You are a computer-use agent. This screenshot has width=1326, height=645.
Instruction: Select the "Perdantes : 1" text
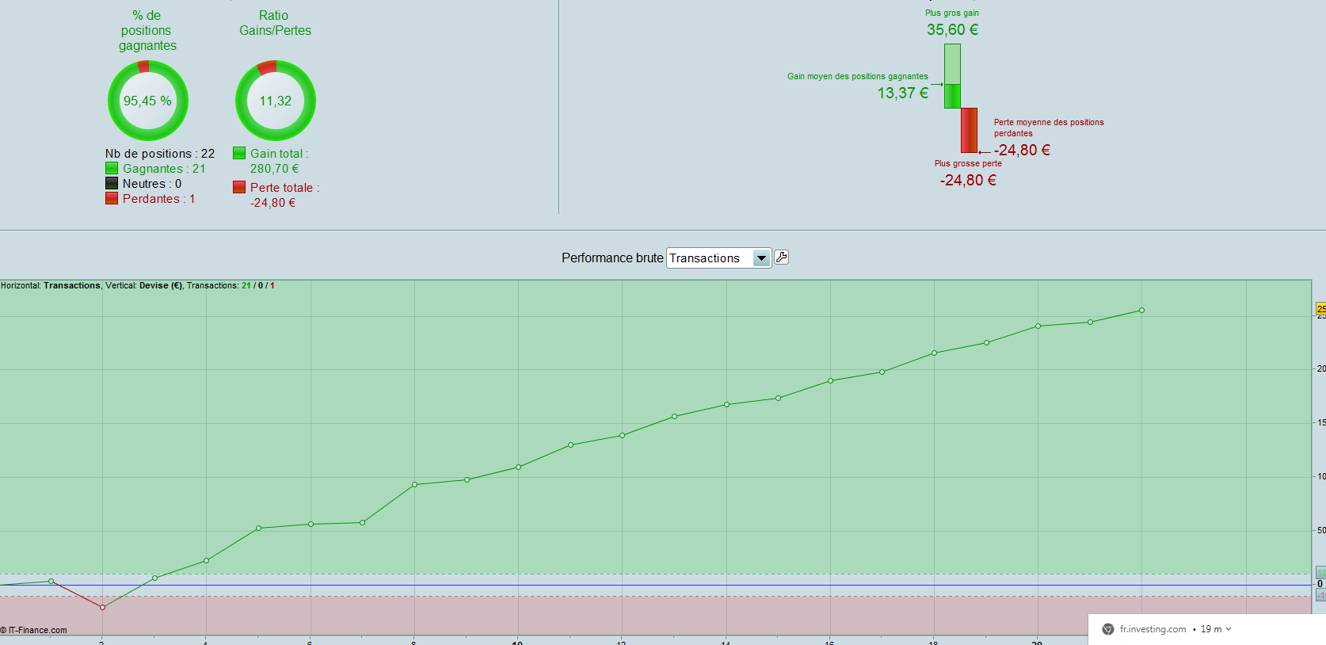tap(158, 199)
